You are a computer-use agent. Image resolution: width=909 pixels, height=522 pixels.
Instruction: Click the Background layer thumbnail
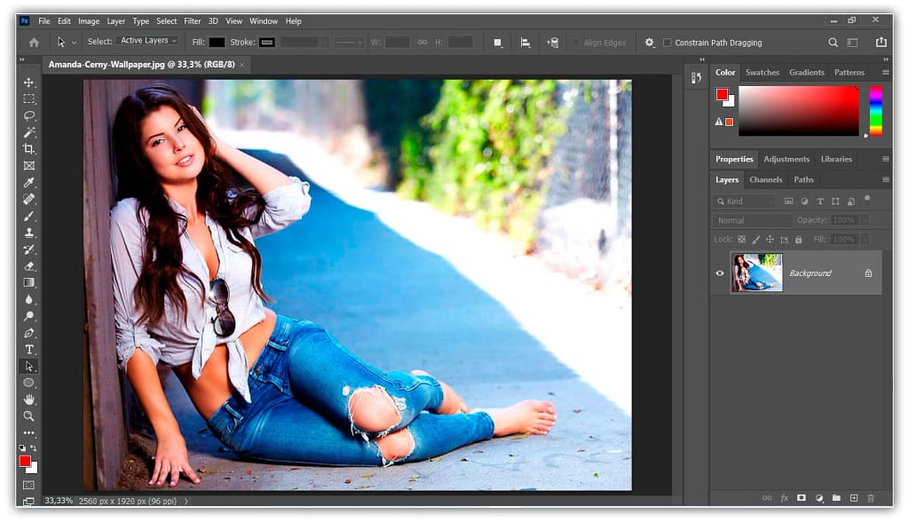click(x=757, y=273)
